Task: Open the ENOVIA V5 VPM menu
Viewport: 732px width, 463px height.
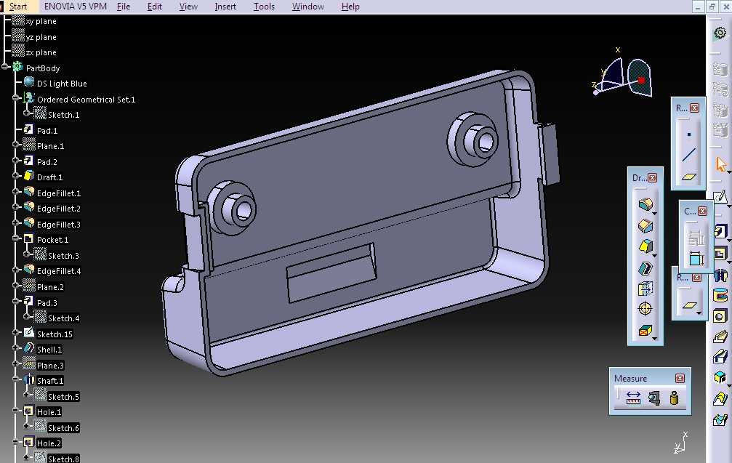Action: [75, 7]
